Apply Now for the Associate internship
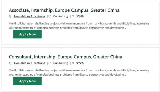The width and height of the screenshot is (160, 92). pyautogui.click(x=27, y=34)
